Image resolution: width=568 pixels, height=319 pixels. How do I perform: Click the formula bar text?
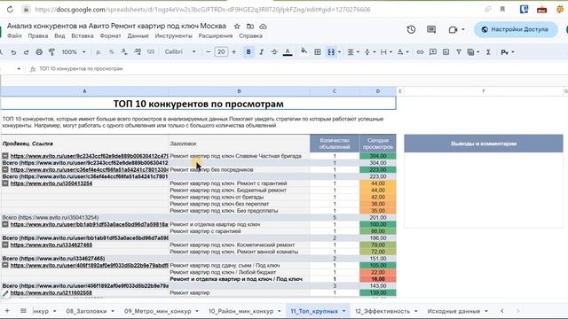81,69
